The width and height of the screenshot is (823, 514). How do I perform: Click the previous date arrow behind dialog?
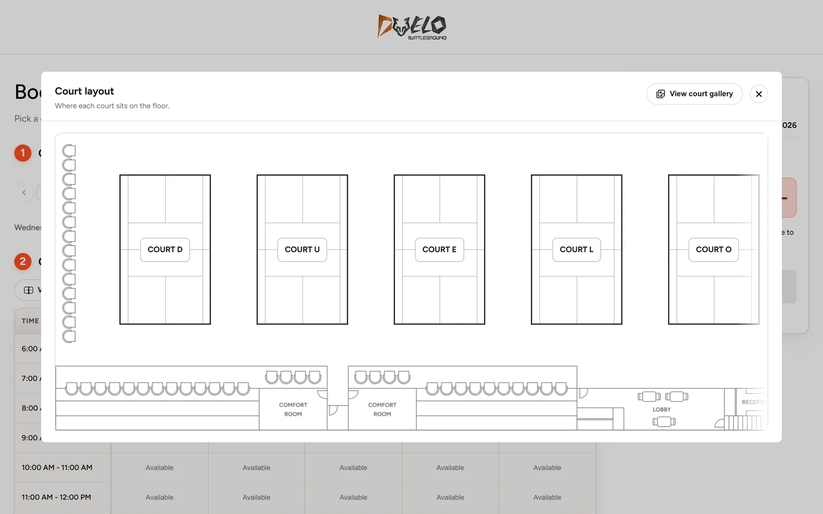tap(24, 192)
